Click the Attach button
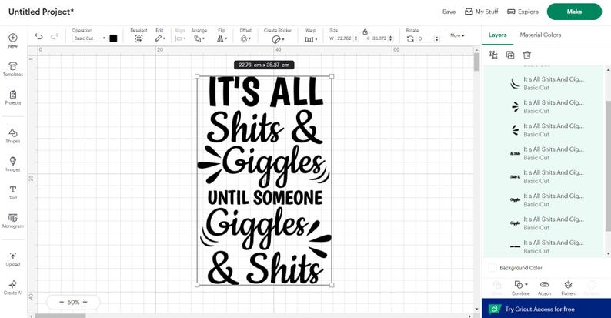 (544, 288)
